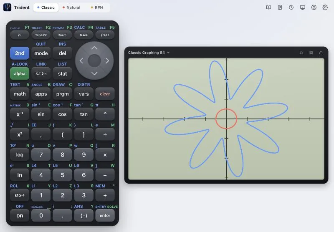
Task: Tap the clear key
Action: [x=105, y=94]
